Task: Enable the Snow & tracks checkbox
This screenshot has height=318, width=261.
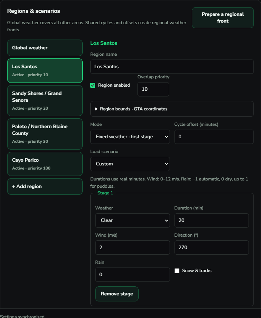Action: 177,271
